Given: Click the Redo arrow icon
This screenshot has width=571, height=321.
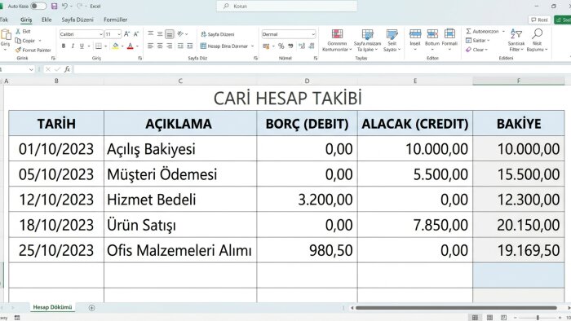Looking at the screenshot, I should [79, 7].
